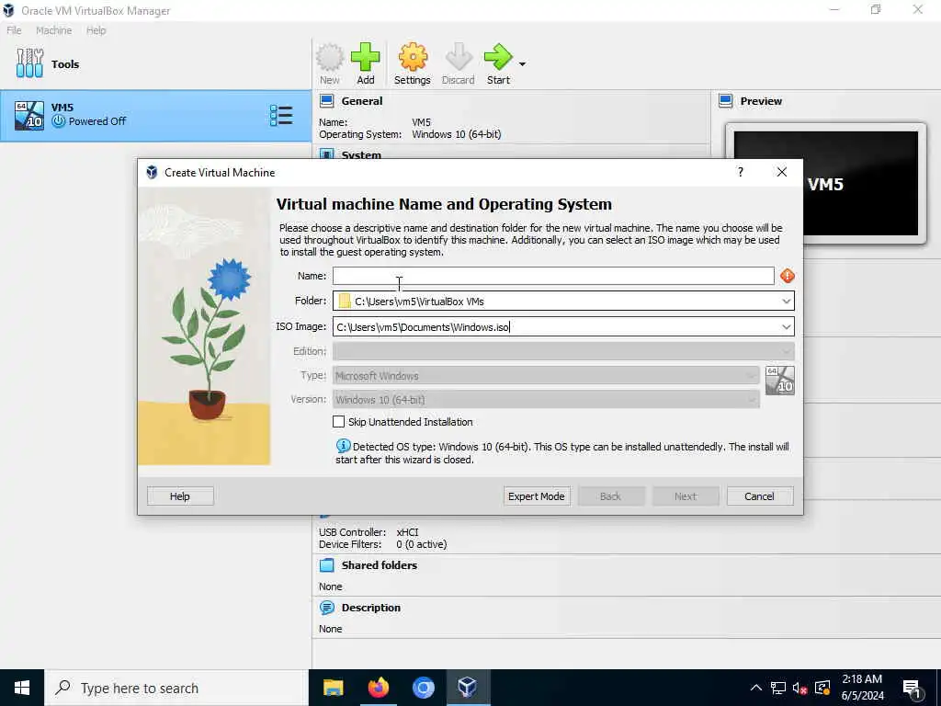Click the name error warning icon
Image resolution: width=941 pixels, height=706 pixels.
pyautogui.click(x=788, y=276)
